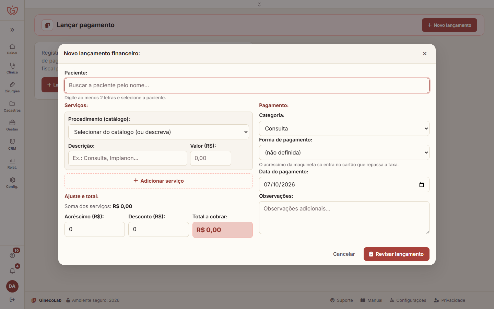Click the Pagamento: section heading
The image size is (494, 309).
(274, 105)
